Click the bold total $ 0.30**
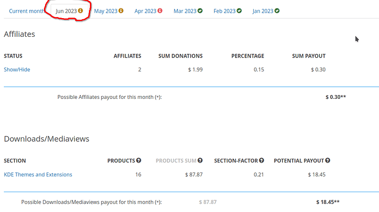This screenshot has height=212, width=379. click(x=336, y=97)
